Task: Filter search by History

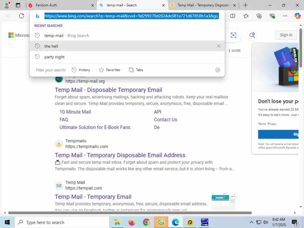Action: (81, 70)
